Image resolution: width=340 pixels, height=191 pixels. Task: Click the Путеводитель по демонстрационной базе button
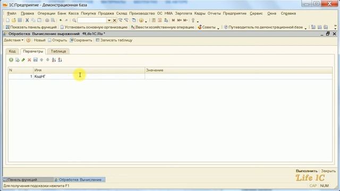tap(263, 27)
